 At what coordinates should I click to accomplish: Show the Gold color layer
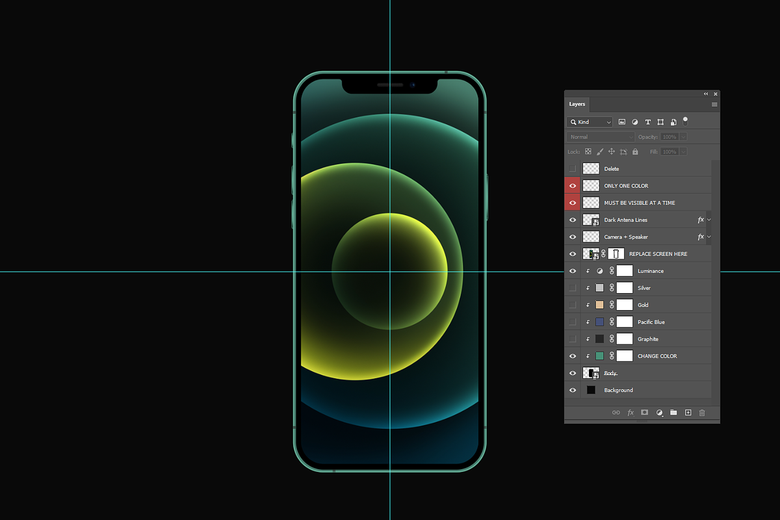pyautogui.click(x=573, y=305)
